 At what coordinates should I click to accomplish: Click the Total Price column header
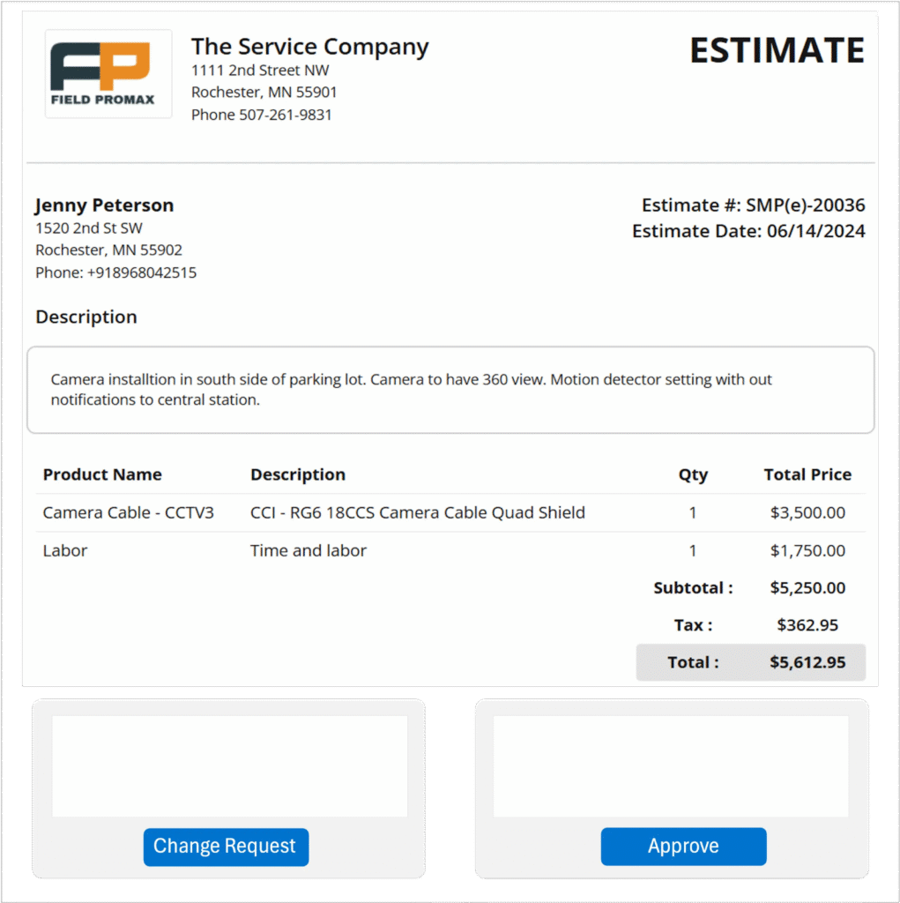tap(807, 474)
